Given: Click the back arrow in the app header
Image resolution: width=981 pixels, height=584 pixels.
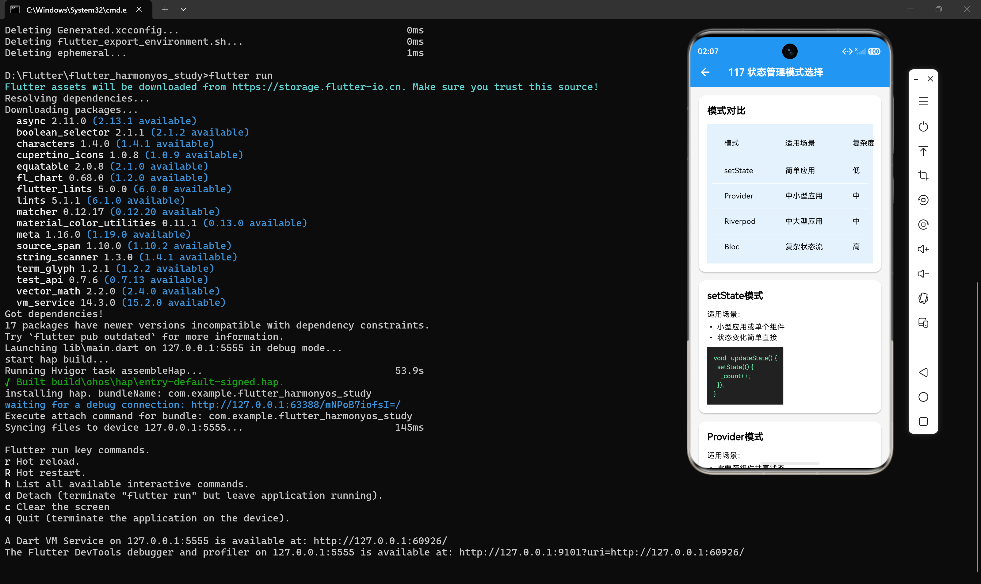Looking at the screenshot, I should (705, 72).
